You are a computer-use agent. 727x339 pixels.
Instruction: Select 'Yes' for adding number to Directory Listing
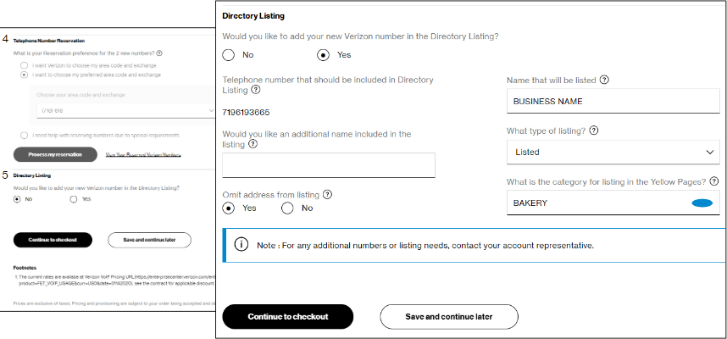coord(323,55)
